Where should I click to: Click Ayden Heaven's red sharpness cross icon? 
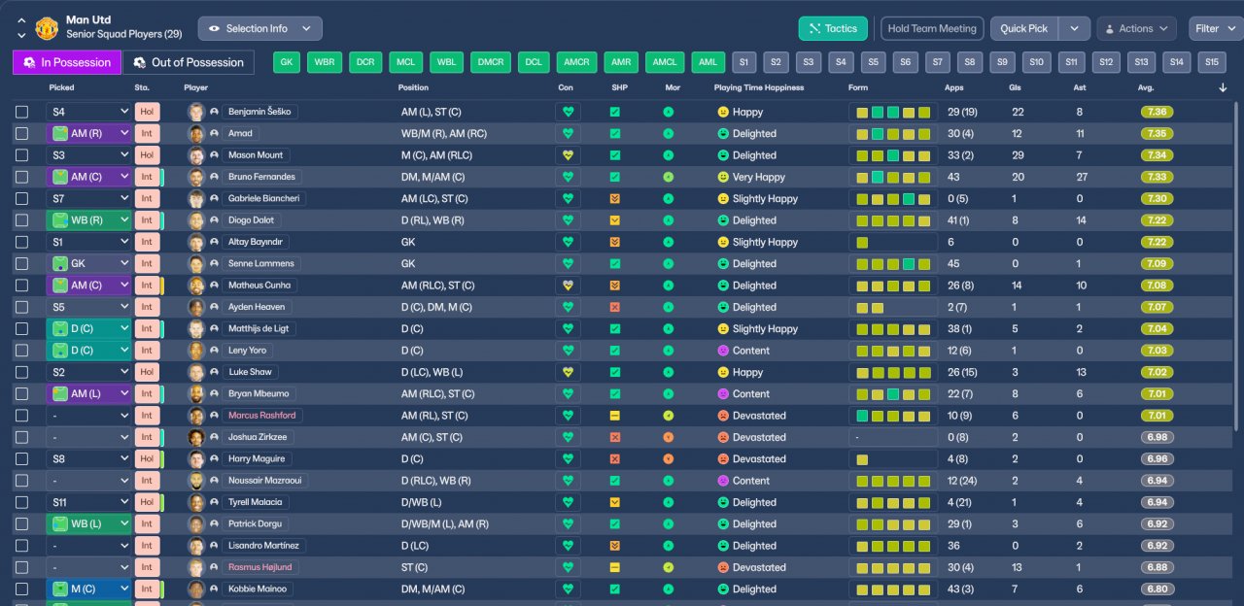coord(615,307)
